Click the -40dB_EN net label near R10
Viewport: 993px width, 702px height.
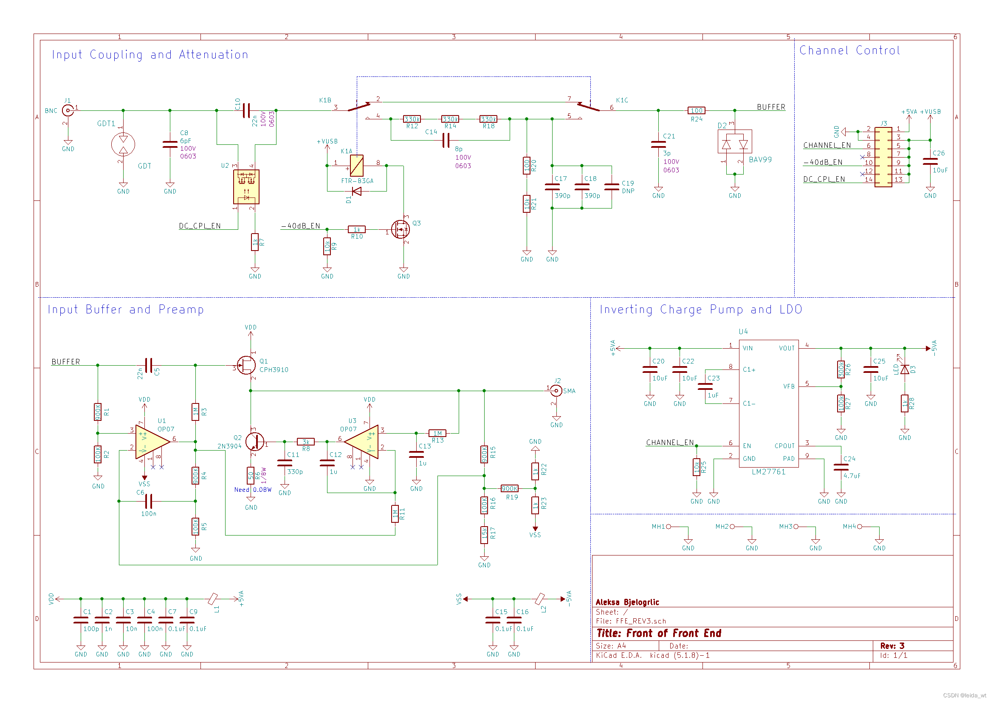pyautogui.click(x=301, y=226)
